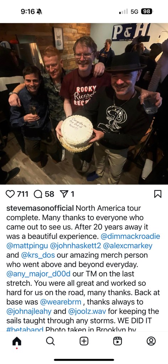
Task: Like the post with the heart icon
Action: click(10, 194)
